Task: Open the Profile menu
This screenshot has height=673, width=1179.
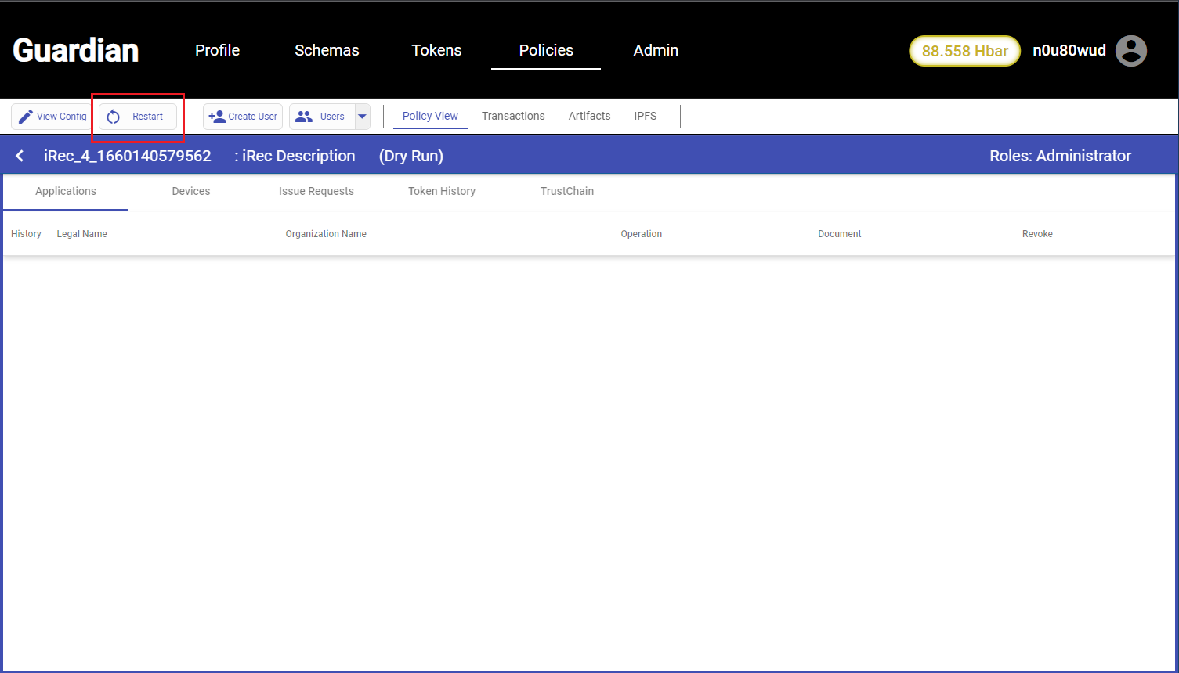Action: (x=217, y=50)
